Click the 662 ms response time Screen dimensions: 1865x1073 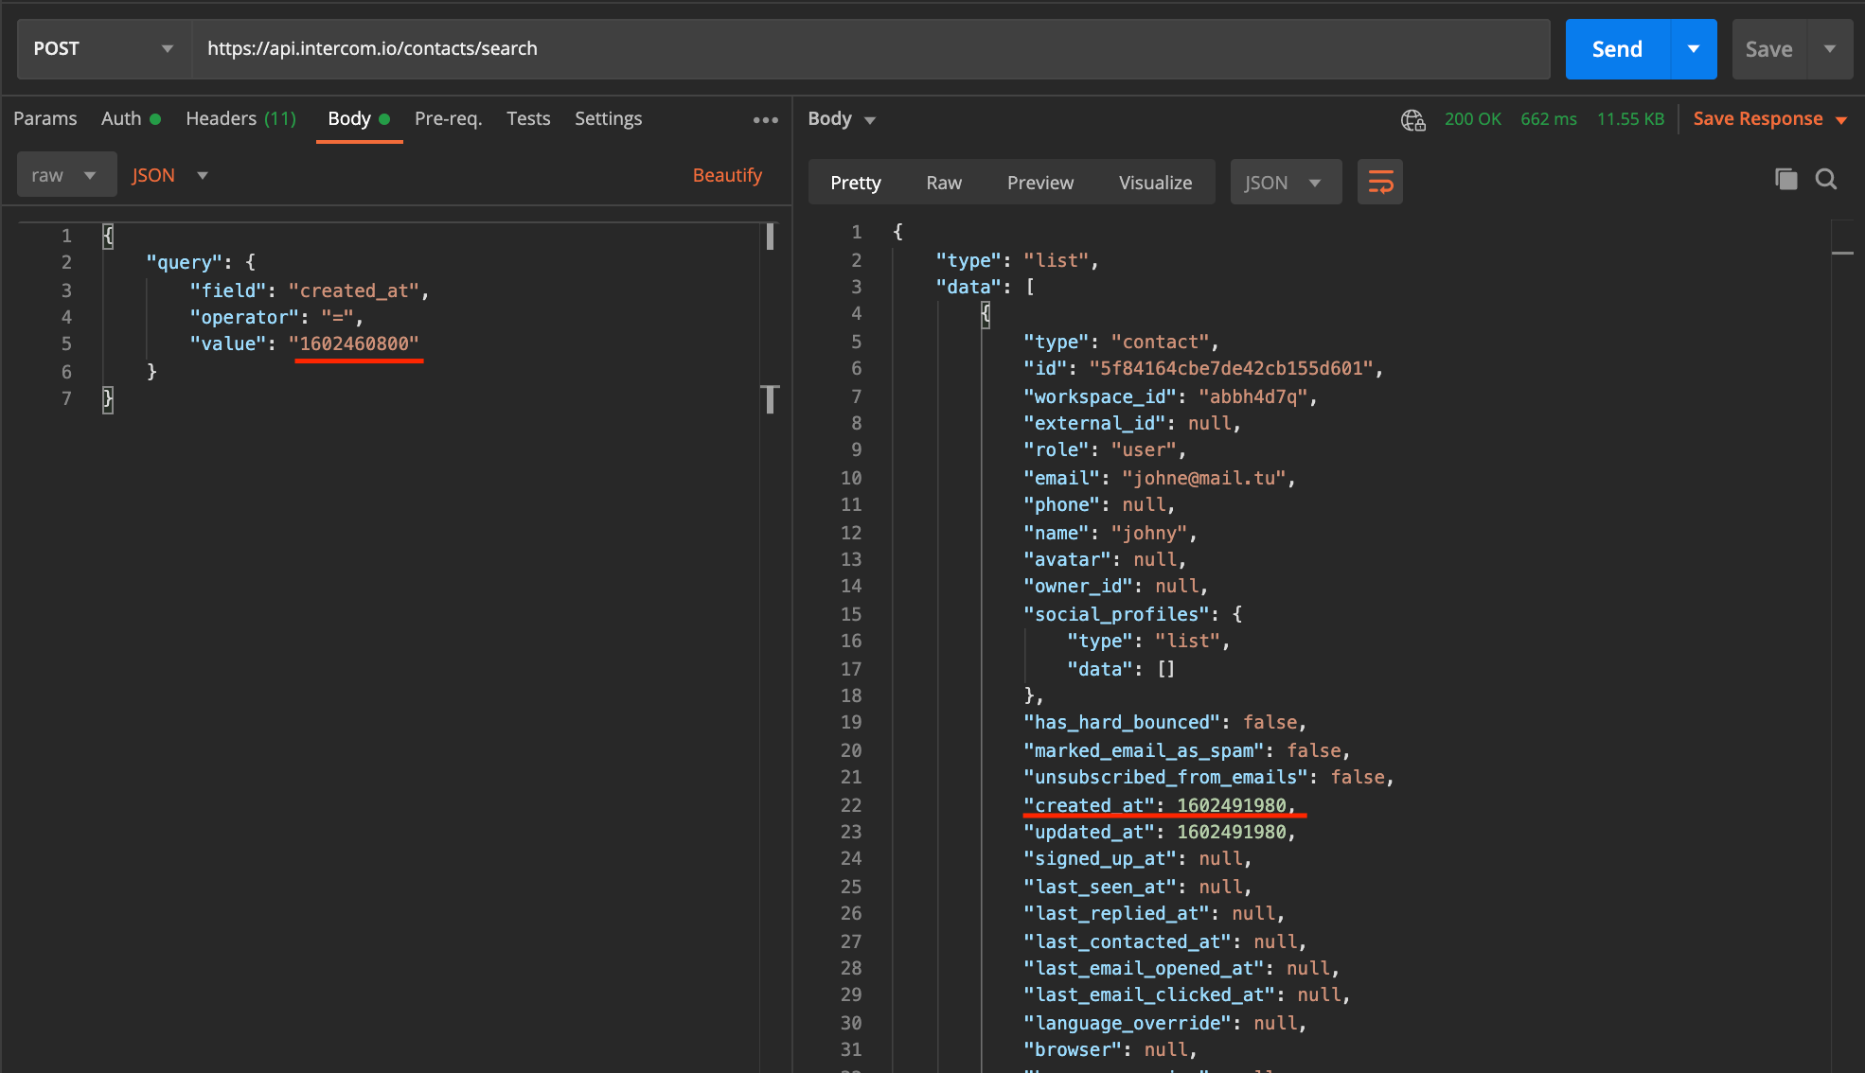[1549, 119]
